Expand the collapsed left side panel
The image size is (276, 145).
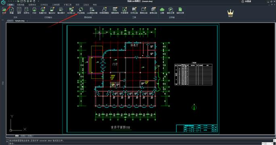click(3, 83)
